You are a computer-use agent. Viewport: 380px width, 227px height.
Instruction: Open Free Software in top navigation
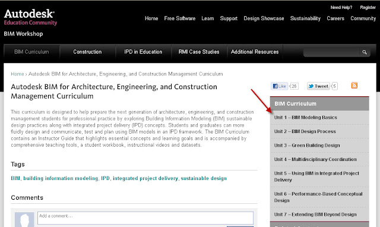[x=179, y=18]
